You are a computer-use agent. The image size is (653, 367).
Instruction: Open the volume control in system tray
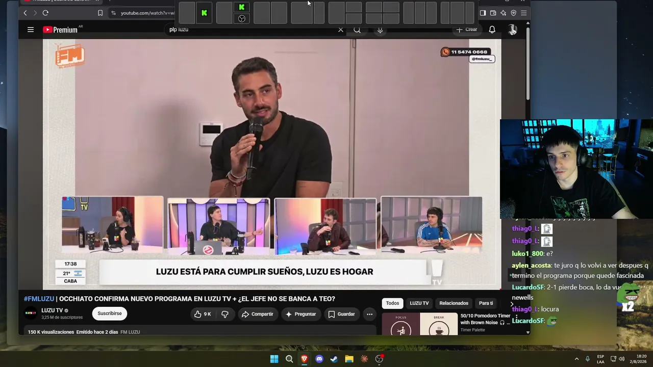[x=621, y=359]
